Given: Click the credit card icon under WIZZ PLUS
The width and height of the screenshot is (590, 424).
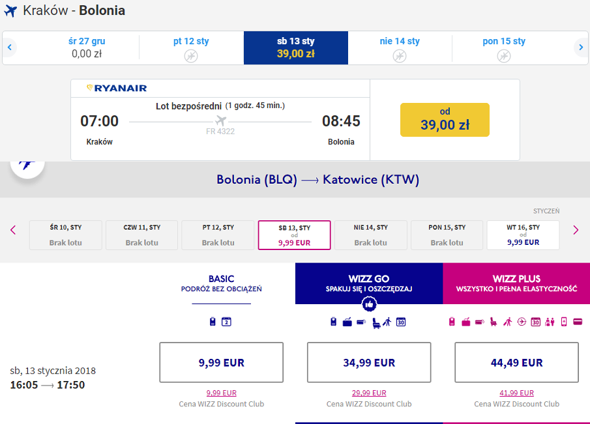Looking at the screenshot, I should coord(578,322).
